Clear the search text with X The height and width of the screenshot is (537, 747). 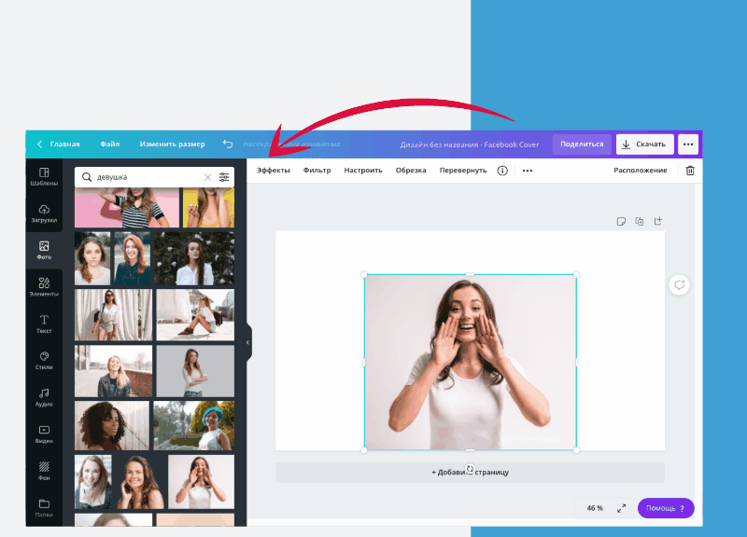click(x=207, y=177)
